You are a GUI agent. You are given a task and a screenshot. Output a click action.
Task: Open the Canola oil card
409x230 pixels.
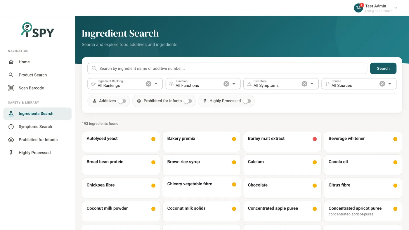[363, 165]
